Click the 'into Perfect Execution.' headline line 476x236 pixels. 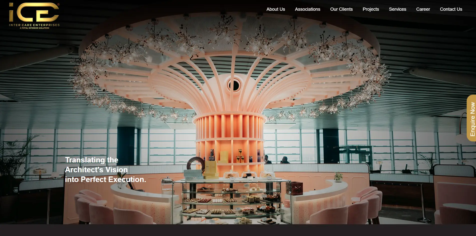point(105,179)
